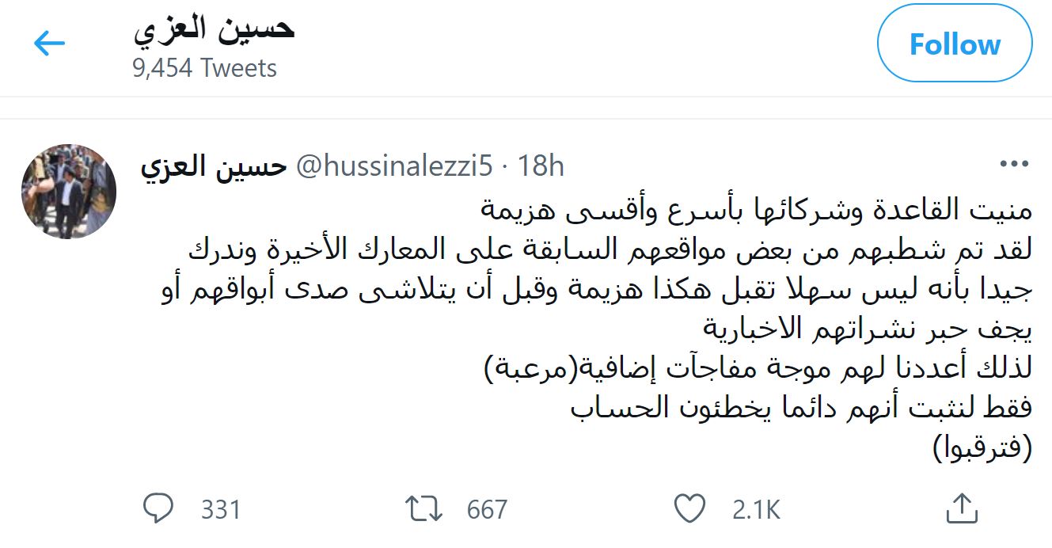Follow the حسين العزي account
The image size is (1052, 548).
955,44
